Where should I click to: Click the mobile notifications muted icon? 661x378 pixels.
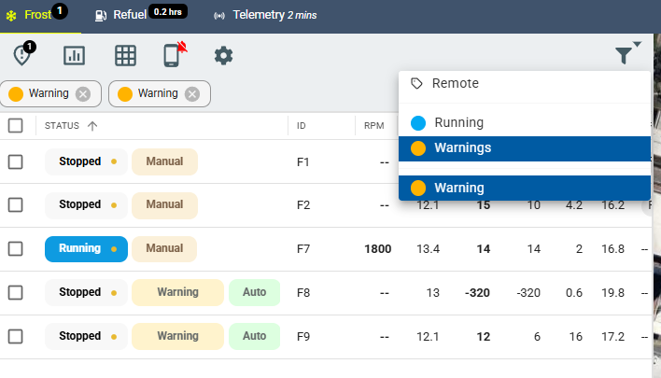173,55
